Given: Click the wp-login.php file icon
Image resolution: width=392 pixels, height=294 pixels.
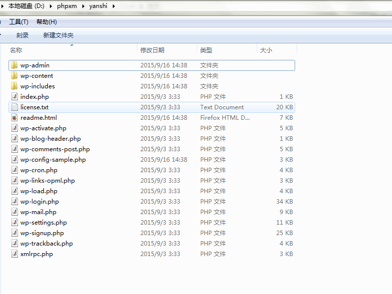Looking at the screenshot, I should (x=14, y=202).
